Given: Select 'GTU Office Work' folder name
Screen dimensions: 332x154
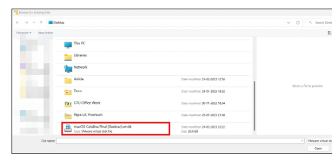Looking at the screenshot, I should (87, 103).
